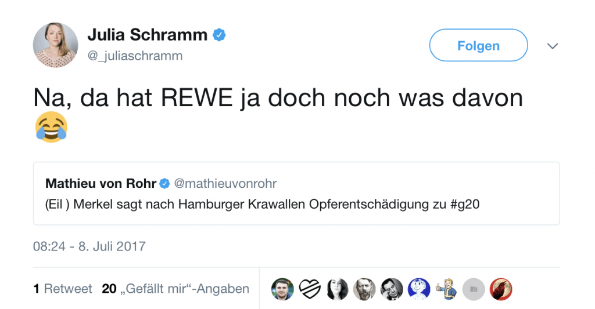Viewport: 595px width, 309px height.
Task: Click the Folgen button
Action: coord(478,45)
